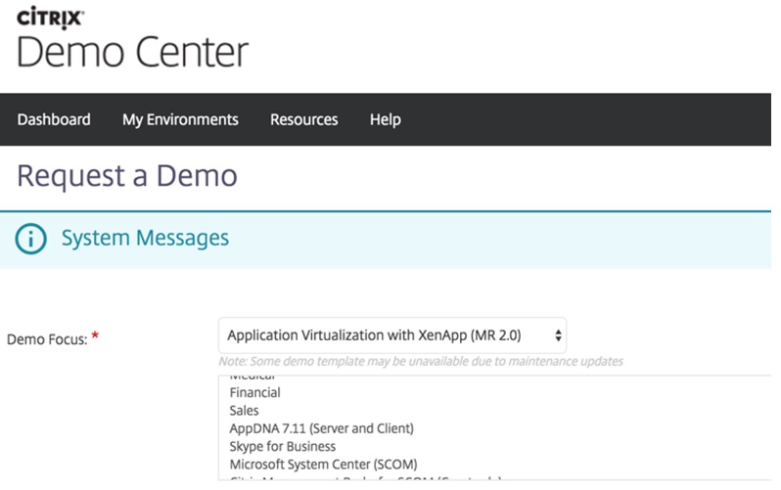Click the Demo Center title

pos(132,52)
